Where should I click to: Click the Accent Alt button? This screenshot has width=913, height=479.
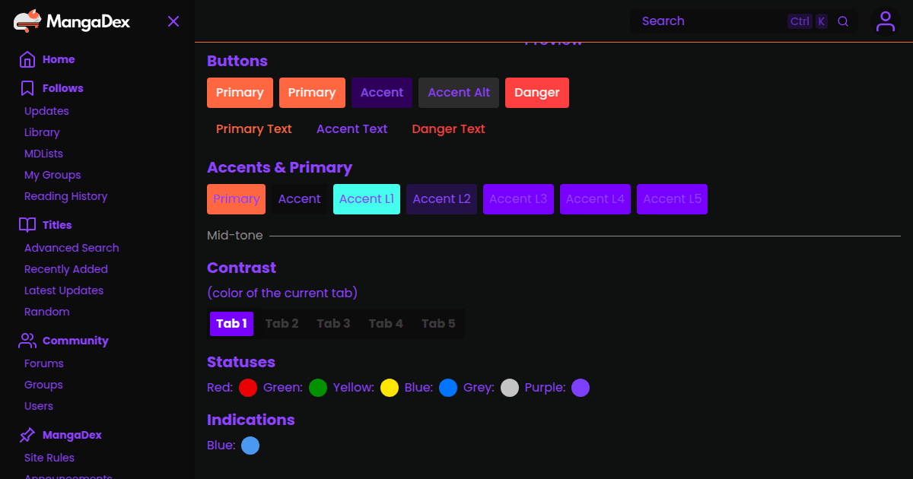(459, 93)
